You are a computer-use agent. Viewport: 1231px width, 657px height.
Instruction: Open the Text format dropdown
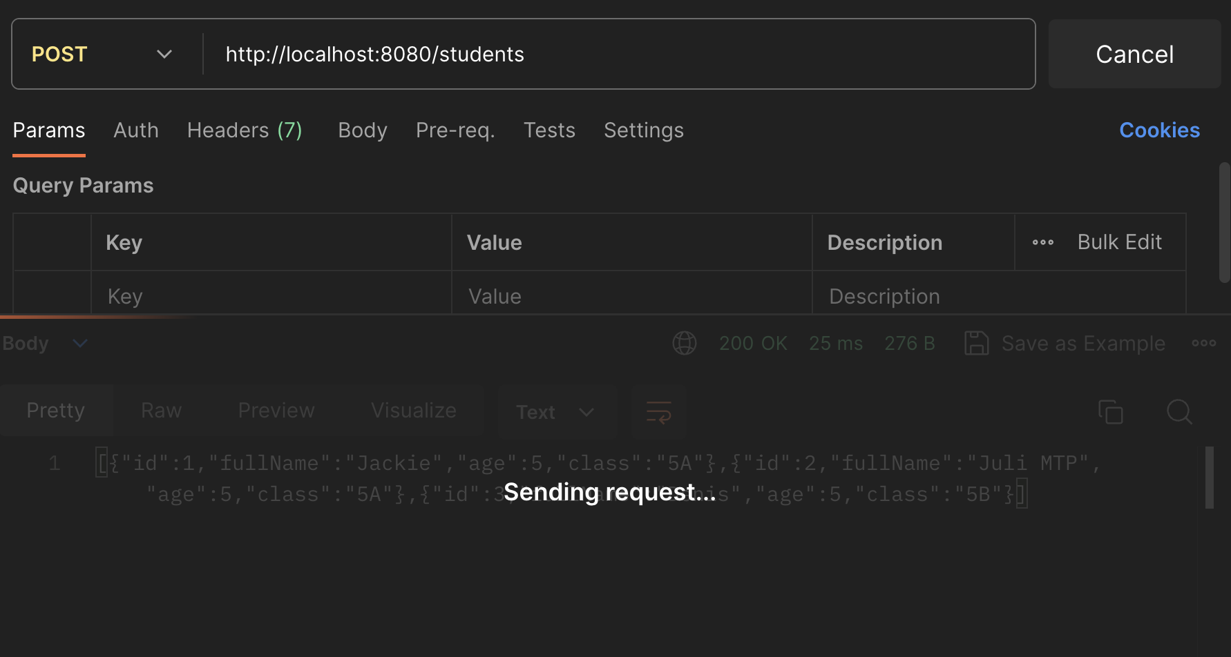(x=556, y=412)
